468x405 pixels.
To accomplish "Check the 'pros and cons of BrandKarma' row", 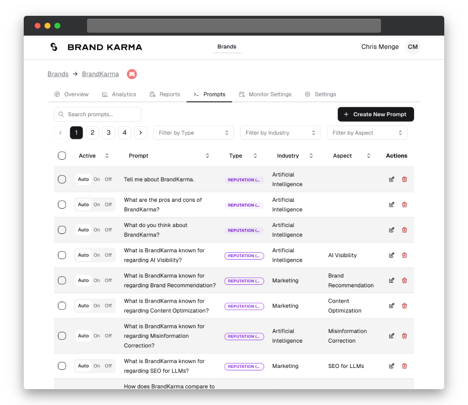I will pos(62,205).
